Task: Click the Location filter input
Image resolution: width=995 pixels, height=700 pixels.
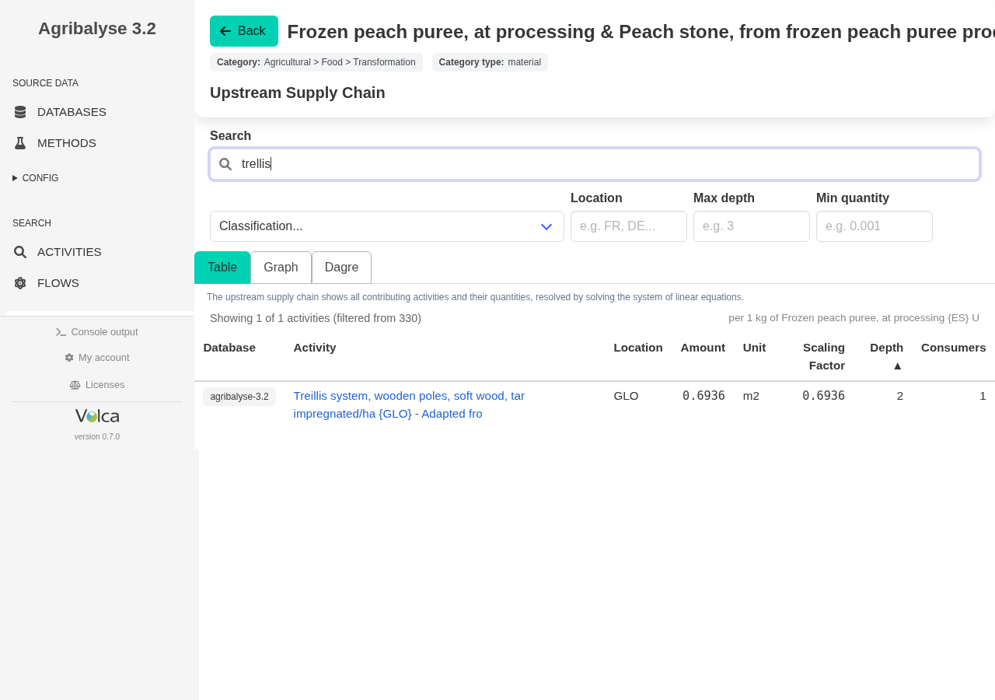Action: [629, 226]
